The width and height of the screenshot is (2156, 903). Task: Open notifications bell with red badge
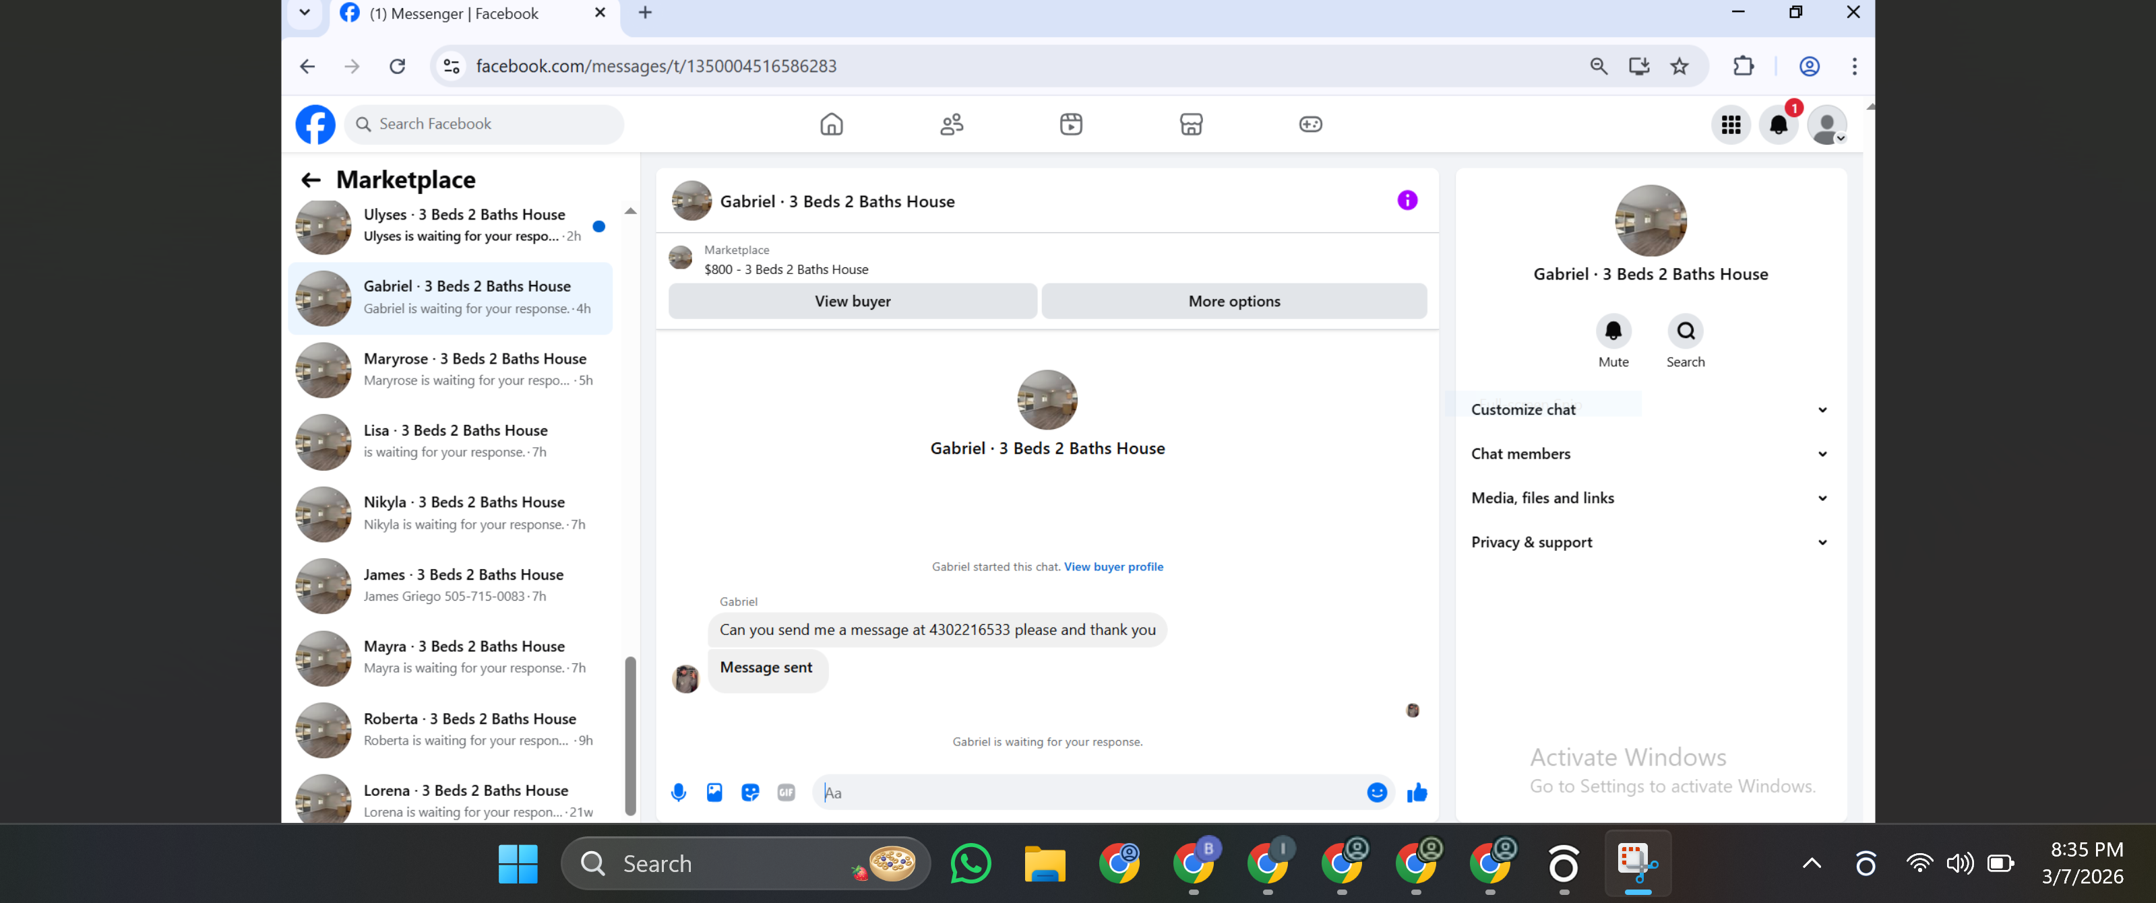[x=1779, y=125]
